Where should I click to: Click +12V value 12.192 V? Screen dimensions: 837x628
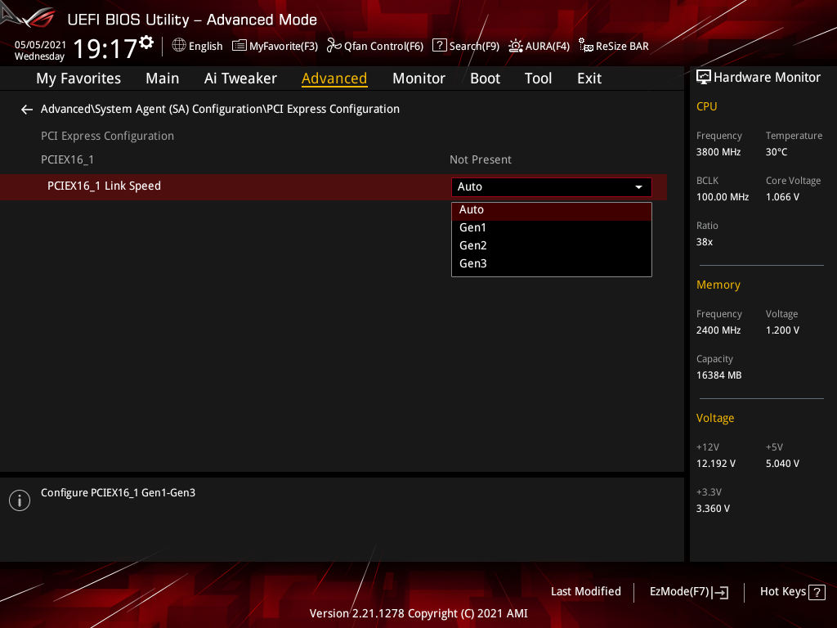716,464
